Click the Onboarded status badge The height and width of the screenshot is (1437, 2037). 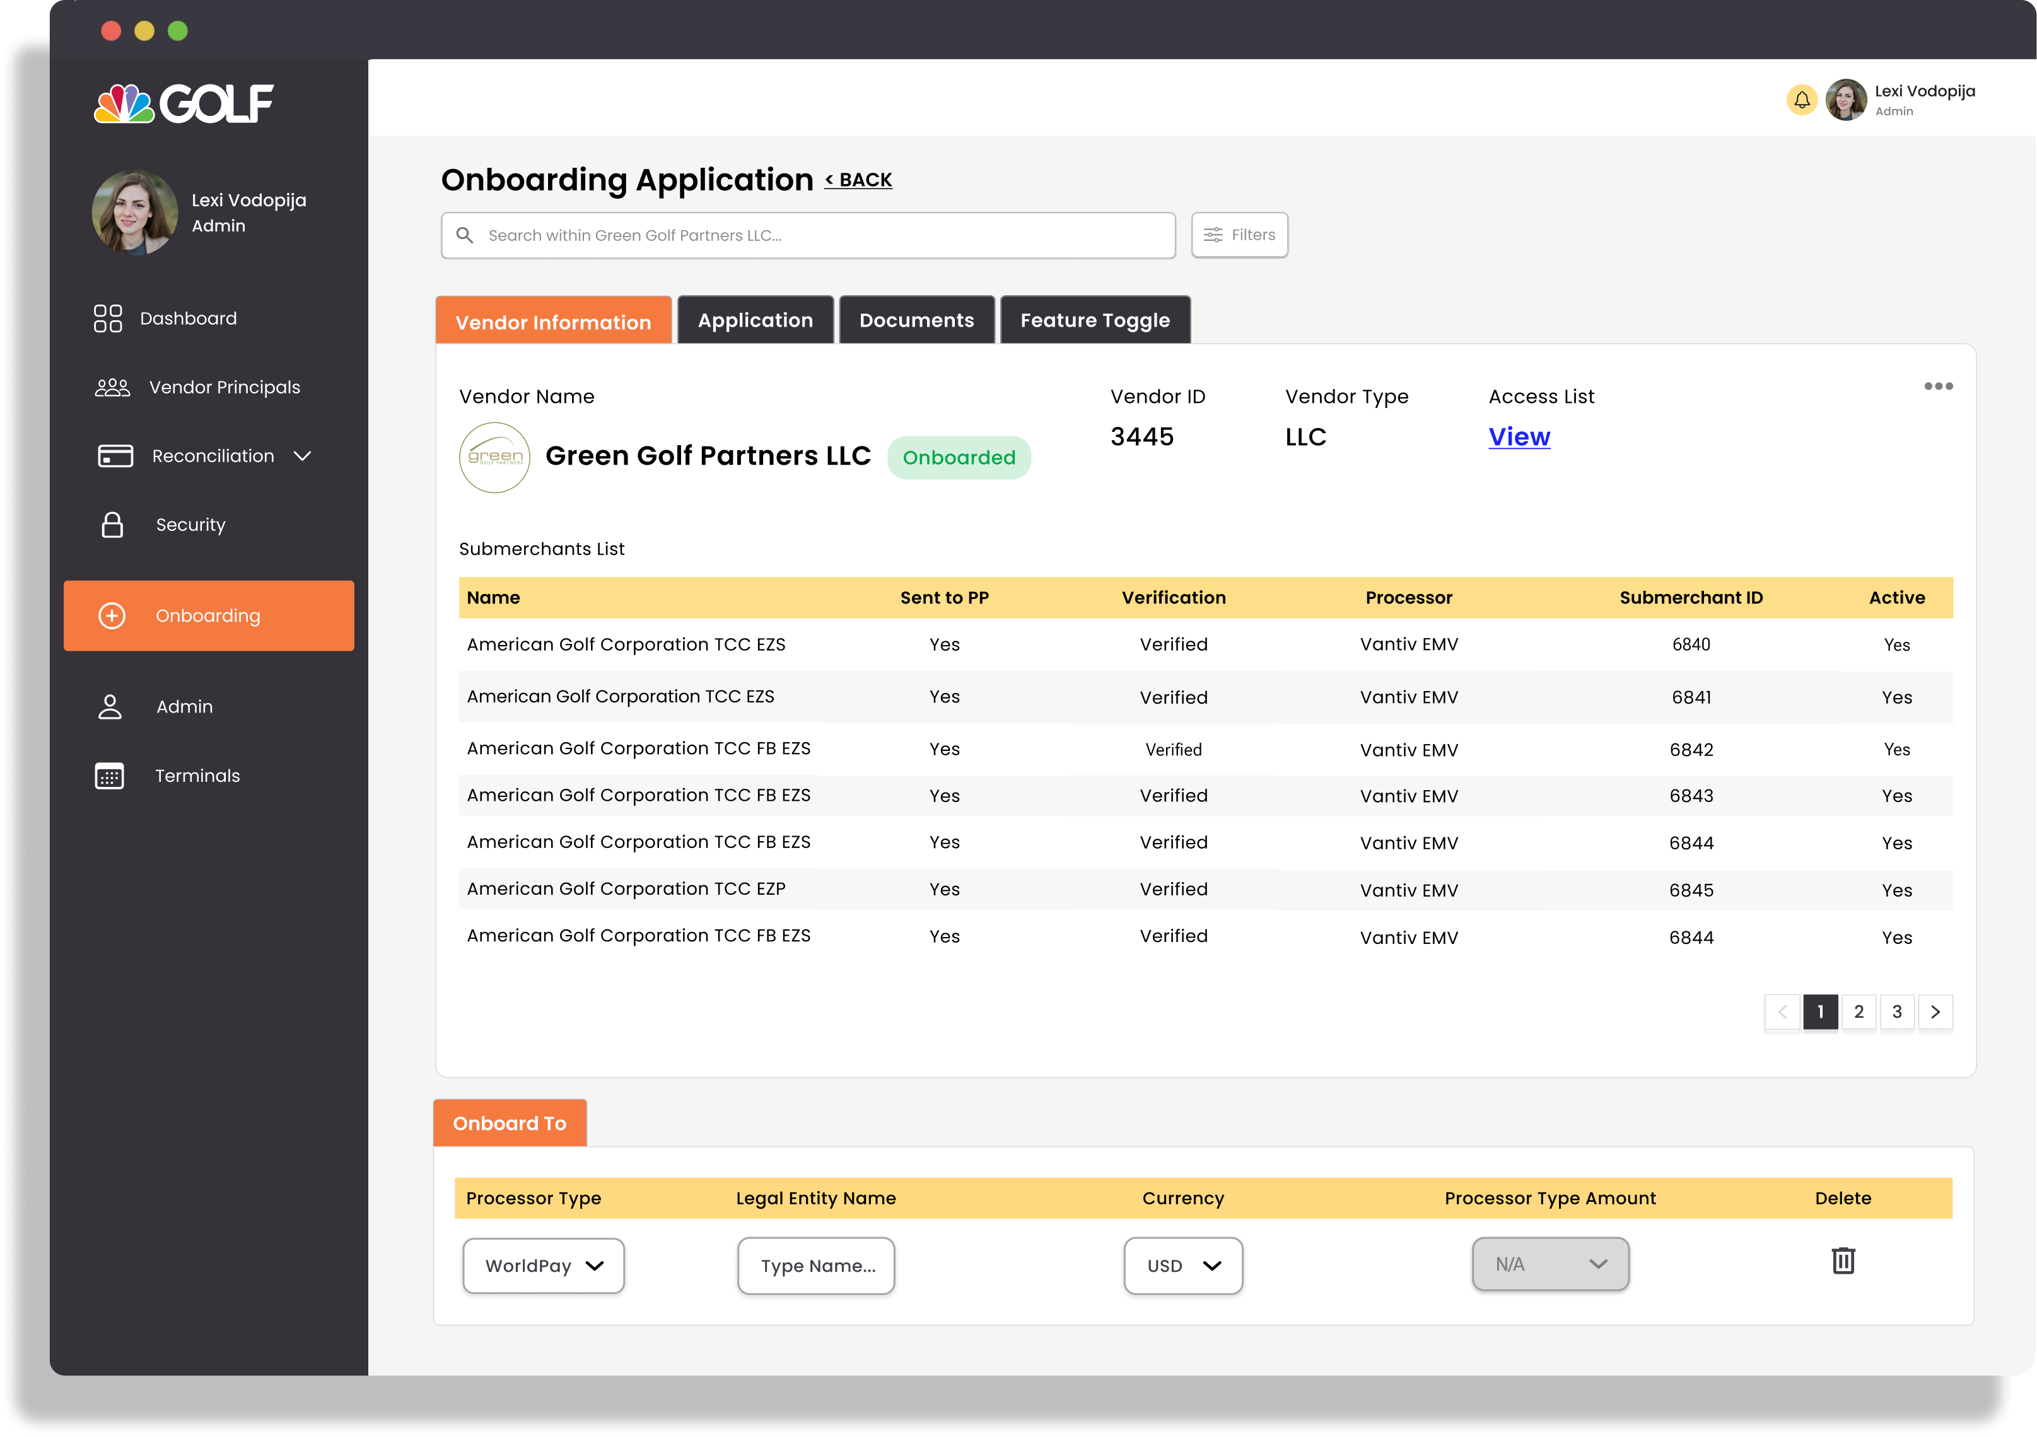tap(959, 458)
